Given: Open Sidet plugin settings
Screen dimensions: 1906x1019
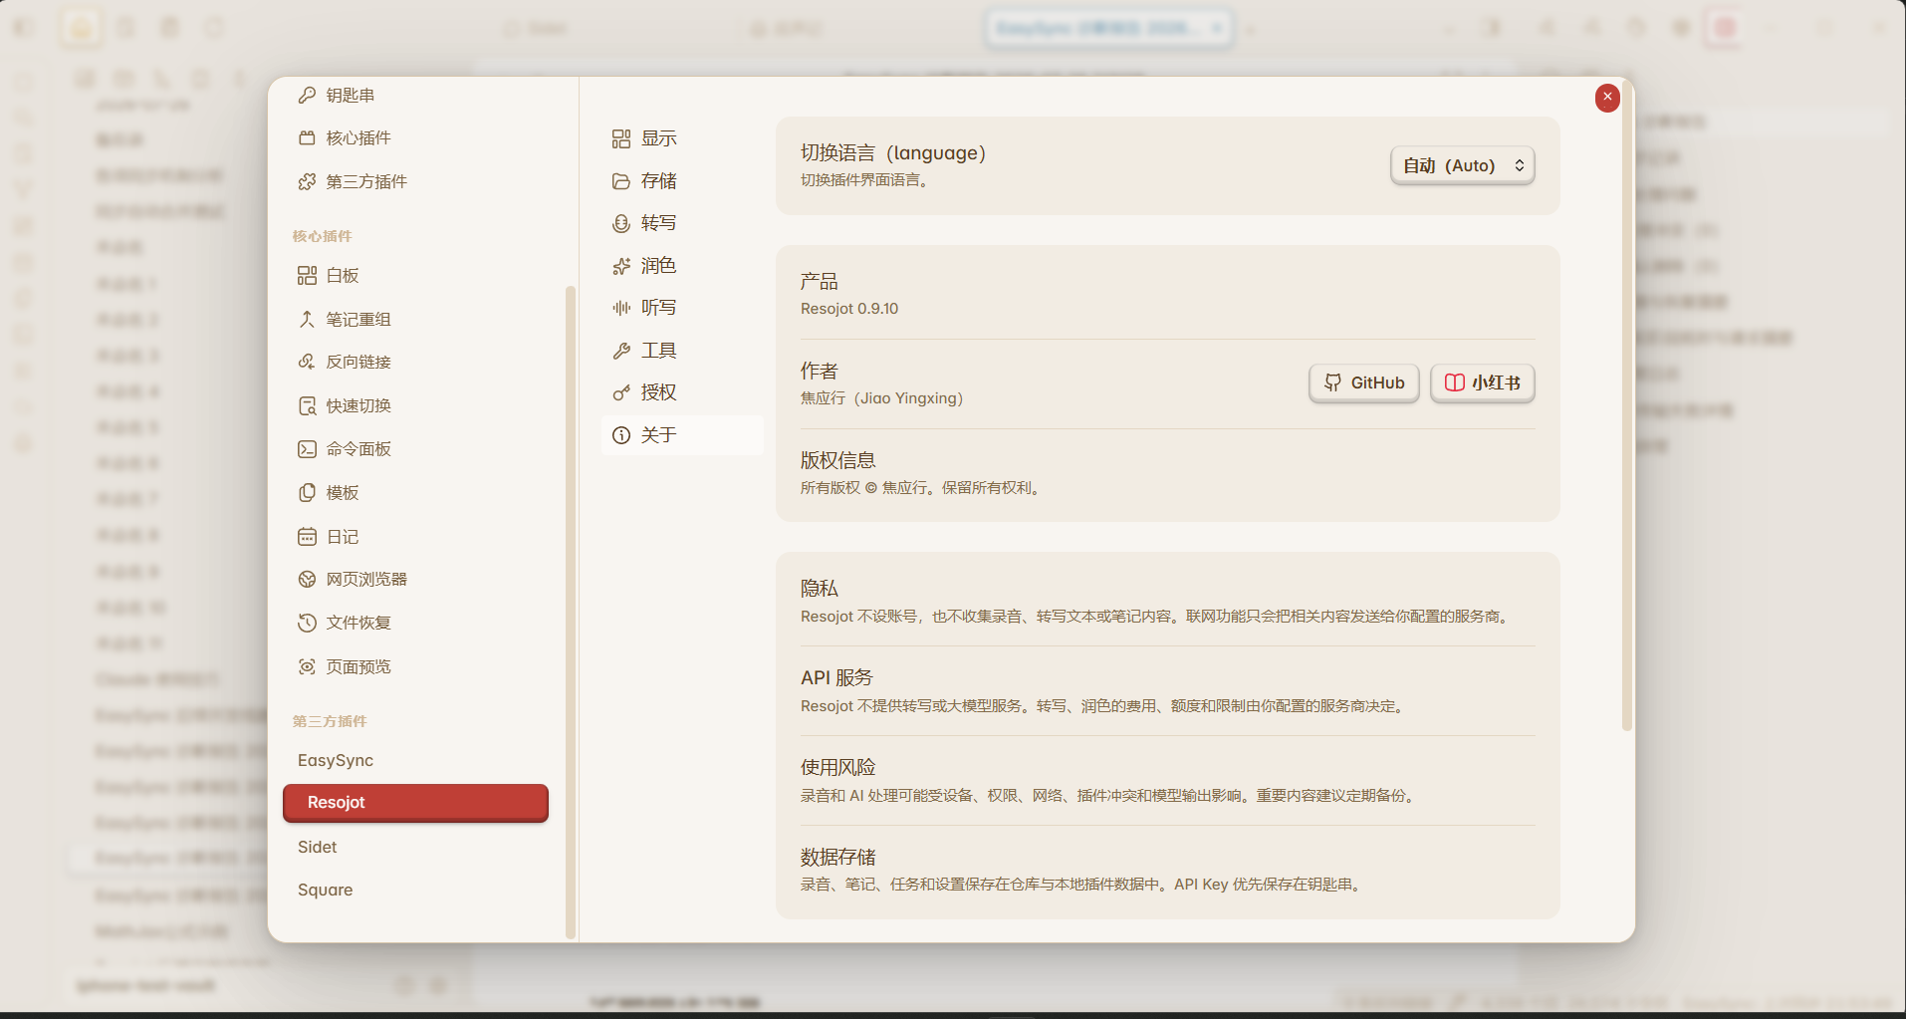Looking at the screenshot, I should pos(415,847).
